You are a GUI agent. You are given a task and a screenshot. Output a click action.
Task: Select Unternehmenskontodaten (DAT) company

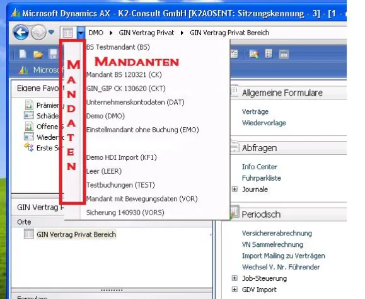pyautogui.click(x=136, y=103)
